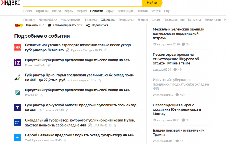Image resolution: width=226 pixels, height=144 pixels.
Task: Open the Политика news category
Action: coord(90,20)
